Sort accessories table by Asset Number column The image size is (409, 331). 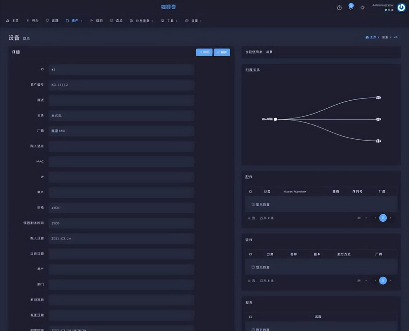(295, 192)
